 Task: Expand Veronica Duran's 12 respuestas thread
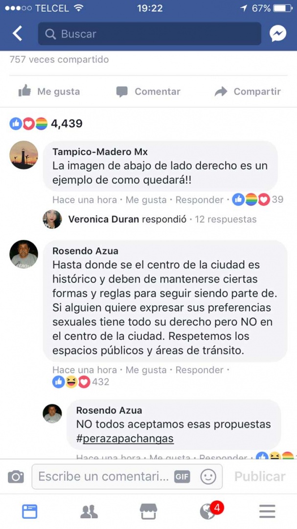(226, 219)
